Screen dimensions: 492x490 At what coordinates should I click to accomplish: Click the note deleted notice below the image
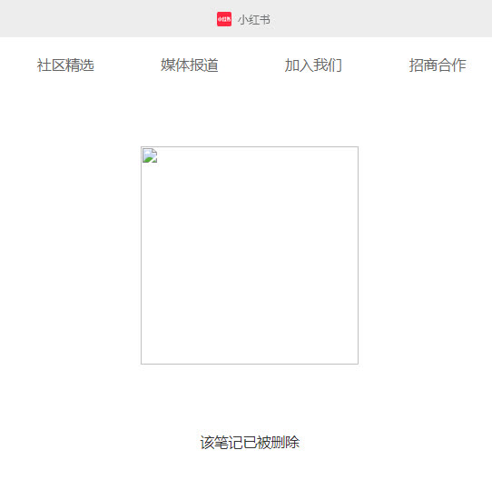click(x=250, y=442)
